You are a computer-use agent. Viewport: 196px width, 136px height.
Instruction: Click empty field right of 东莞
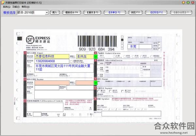(145, 47)
